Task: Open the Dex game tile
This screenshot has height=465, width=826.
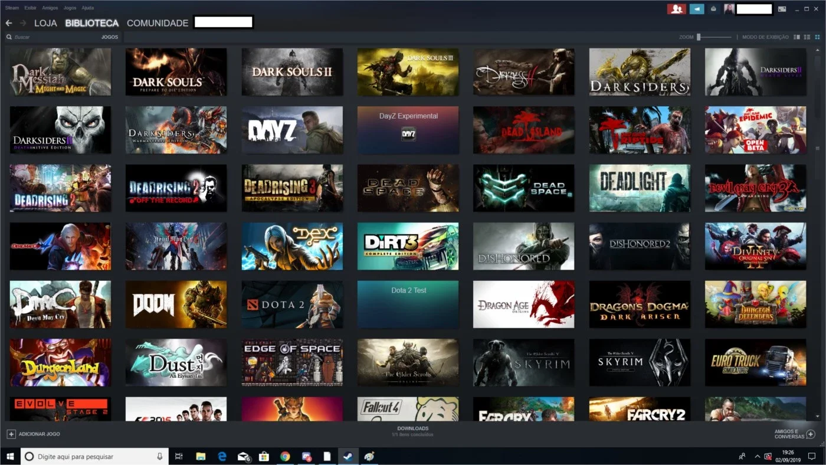Action: coord(292,246)
